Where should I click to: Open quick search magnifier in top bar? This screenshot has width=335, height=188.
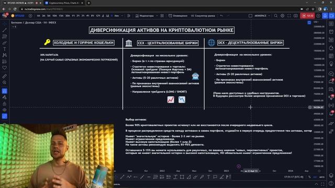tap(276, 16)
